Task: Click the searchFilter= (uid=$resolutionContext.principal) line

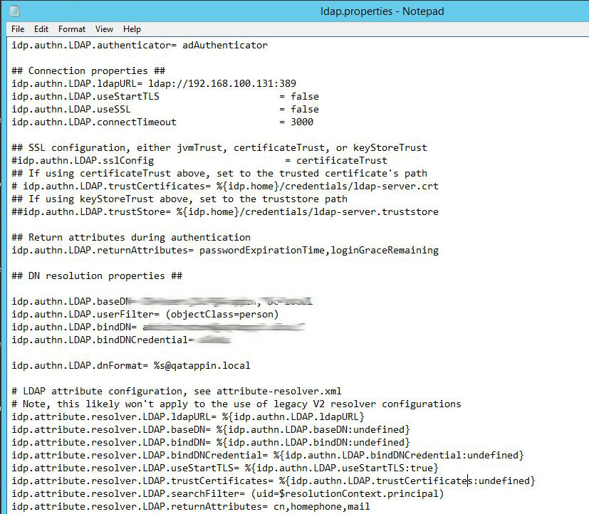Action: tap(228, 494)
